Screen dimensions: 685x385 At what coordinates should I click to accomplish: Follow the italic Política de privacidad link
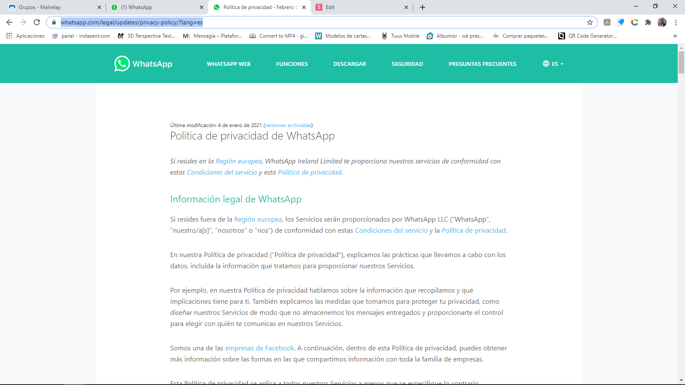pos(310,172)
